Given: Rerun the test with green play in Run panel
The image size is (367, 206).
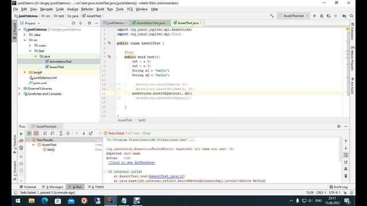Looking at the screenshot, I should [21, 133].
